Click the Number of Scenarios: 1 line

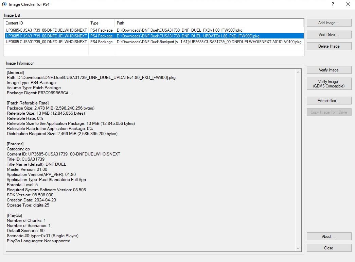(29, 226)
